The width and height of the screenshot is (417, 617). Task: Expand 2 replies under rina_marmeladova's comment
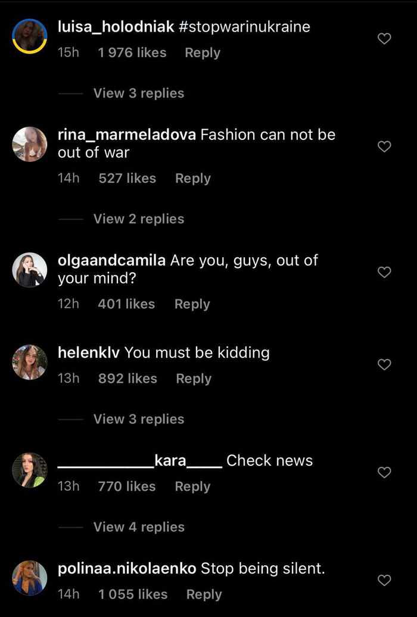[x=139, y=219]
